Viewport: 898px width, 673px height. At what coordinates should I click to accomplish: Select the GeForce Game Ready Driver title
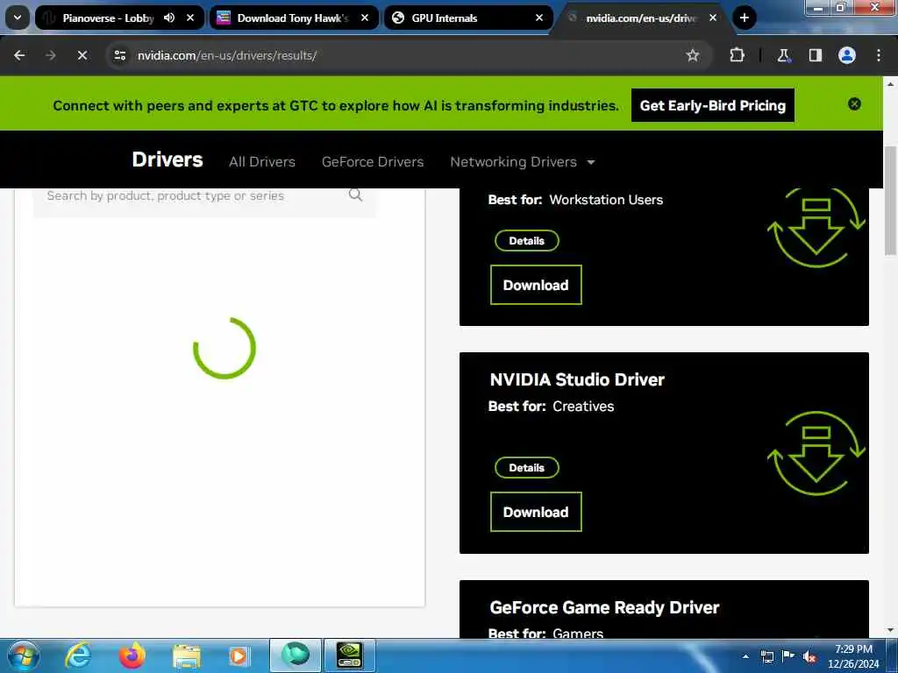[604, 607]
